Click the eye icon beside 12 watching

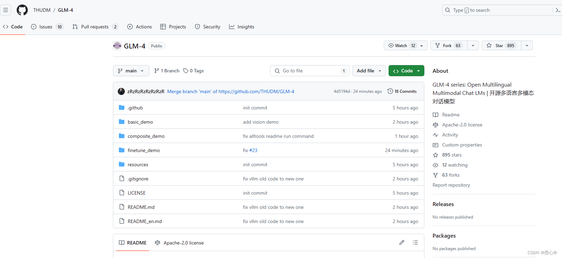tap(435, 165)
